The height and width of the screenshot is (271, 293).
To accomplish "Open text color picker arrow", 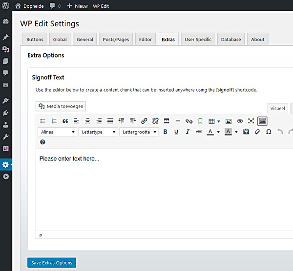I will point(218,132).
